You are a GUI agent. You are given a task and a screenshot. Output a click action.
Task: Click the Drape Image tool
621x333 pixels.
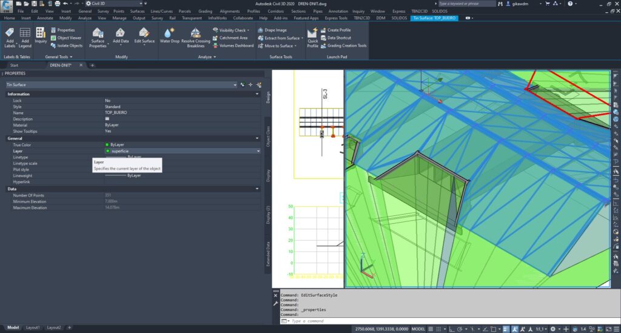tap(272, 30)
